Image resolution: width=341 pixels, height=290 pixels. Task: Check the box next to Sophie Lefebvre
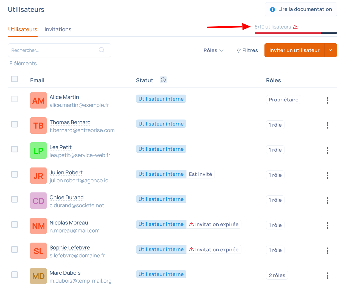click(x=15, y=249)
